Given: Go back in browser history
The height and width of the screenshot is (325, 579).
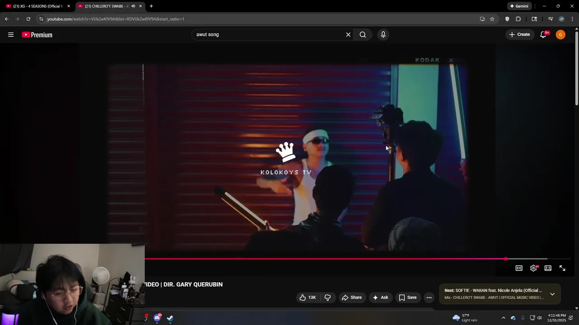Looking at the screenshot, I should click(x=6, y=19).
